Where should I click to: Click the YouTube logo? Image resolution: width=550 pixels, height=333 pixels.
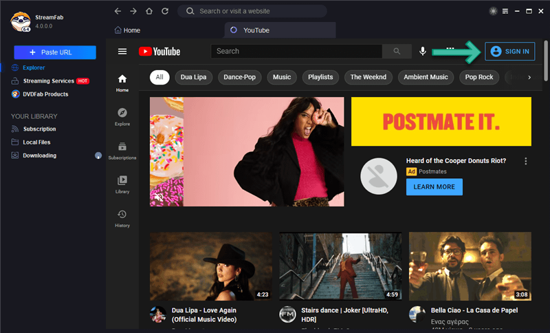click(x=159, y=52)
